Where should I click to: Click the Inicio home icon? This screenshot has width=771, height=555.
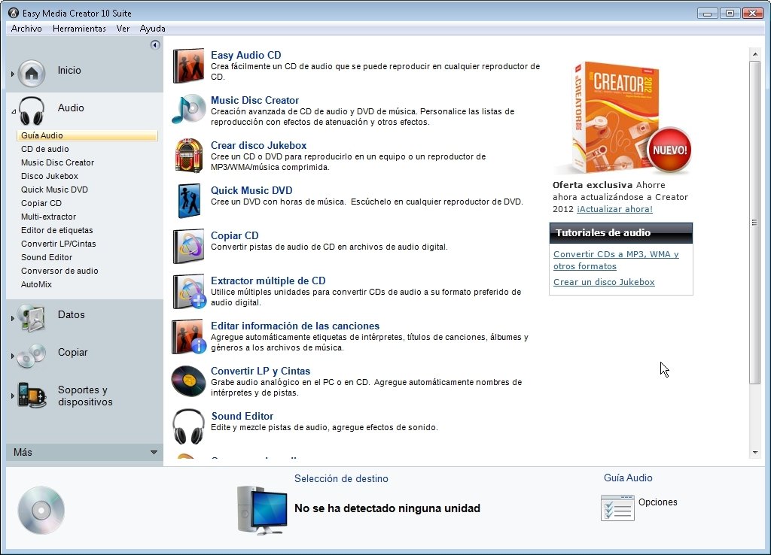(32, 73)
